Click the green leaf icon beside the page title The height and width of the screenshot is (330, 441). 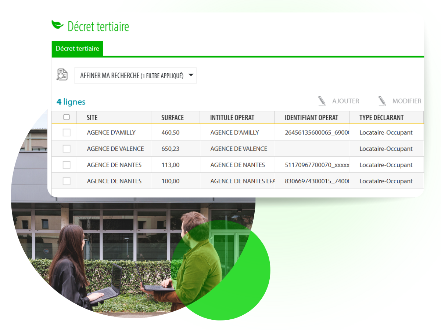click(x=58, y=24)
